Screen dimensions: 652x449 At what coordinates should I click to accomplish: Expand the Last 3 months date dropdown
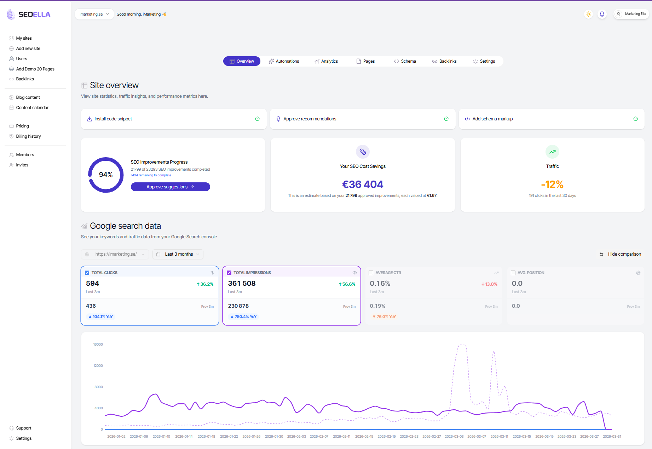click(x=178, y=254)
